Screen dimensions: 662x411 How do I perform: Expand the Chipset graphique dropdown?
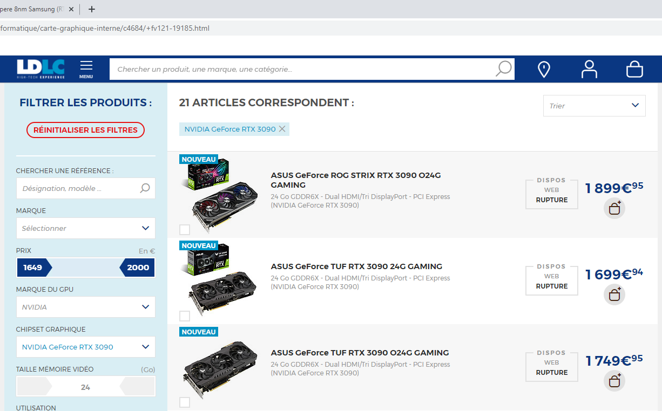[x=86, y=347]
